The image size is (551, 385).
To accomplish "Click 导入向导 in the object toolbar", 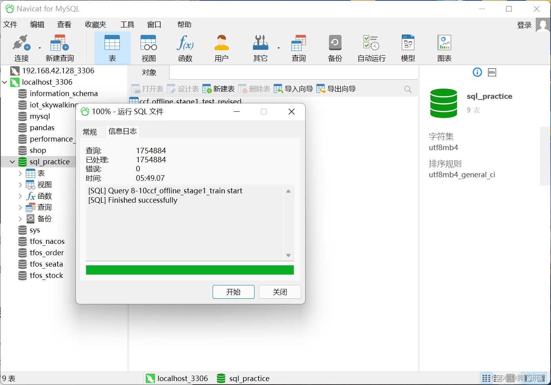I will pyautogui.click(x=293, y=89).
